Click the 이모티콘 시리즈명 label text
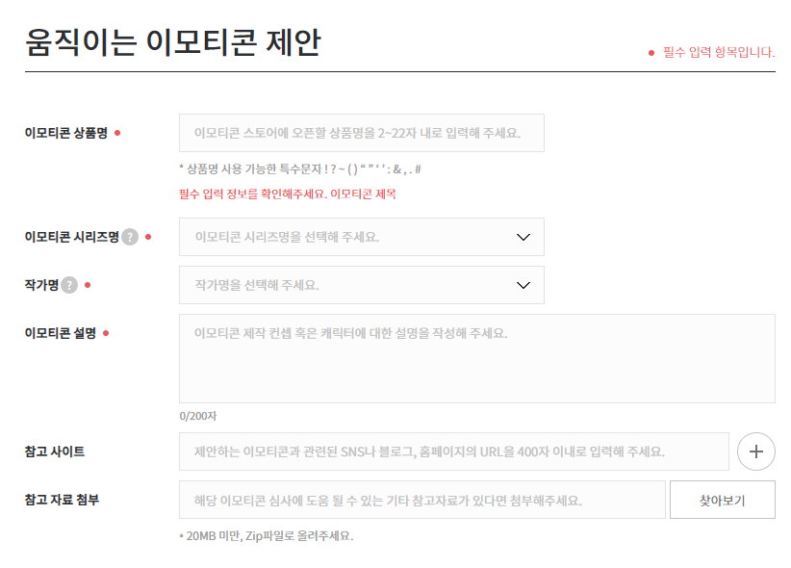The height and width of the screenshot is (568, 791). [x=71, y=237]
